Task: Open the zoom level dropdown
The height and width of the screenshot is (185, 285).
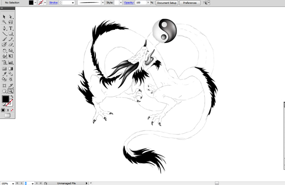Action: [13, 184]
